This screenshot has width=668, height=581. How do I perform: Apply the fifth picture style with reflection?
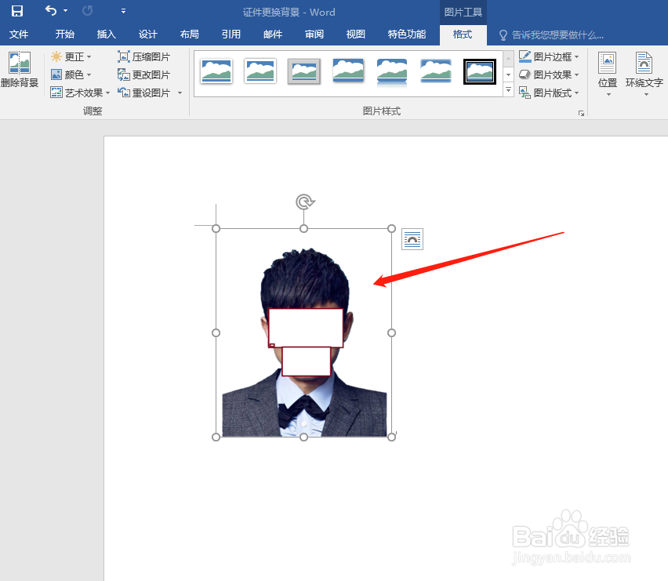(392, 71)
